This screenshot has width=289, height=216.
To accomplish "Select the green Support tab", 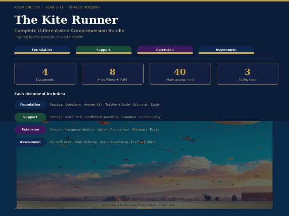I will pyautogui.click(x=104, y=50).
